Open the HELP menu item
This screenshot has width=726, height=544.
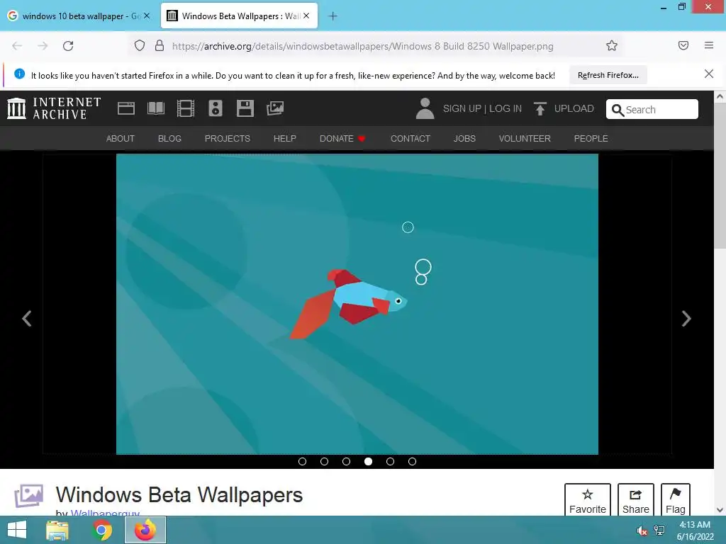pyautogui.click(x=285, y=139)
